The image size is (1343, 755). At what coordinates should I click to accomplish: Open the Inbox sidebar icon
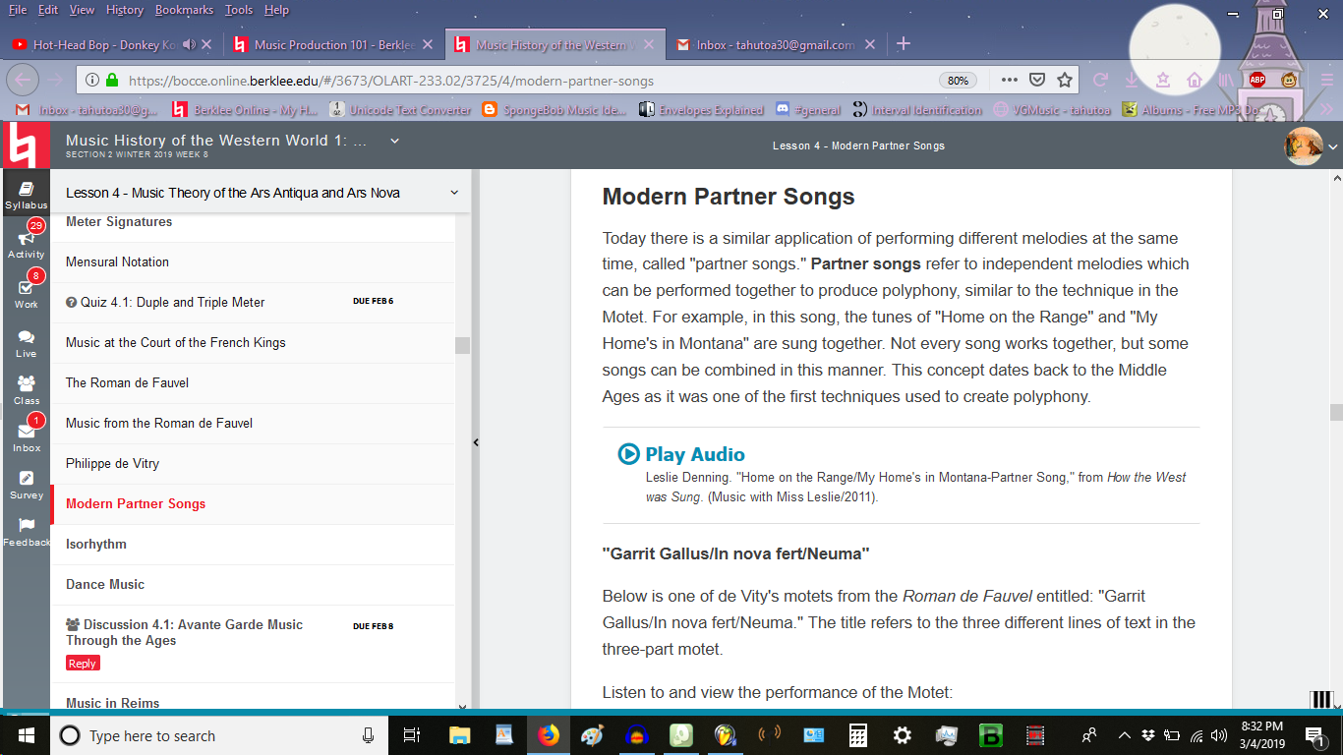26,436
